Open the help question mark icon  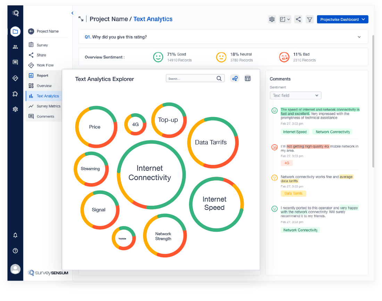[15, 251]
